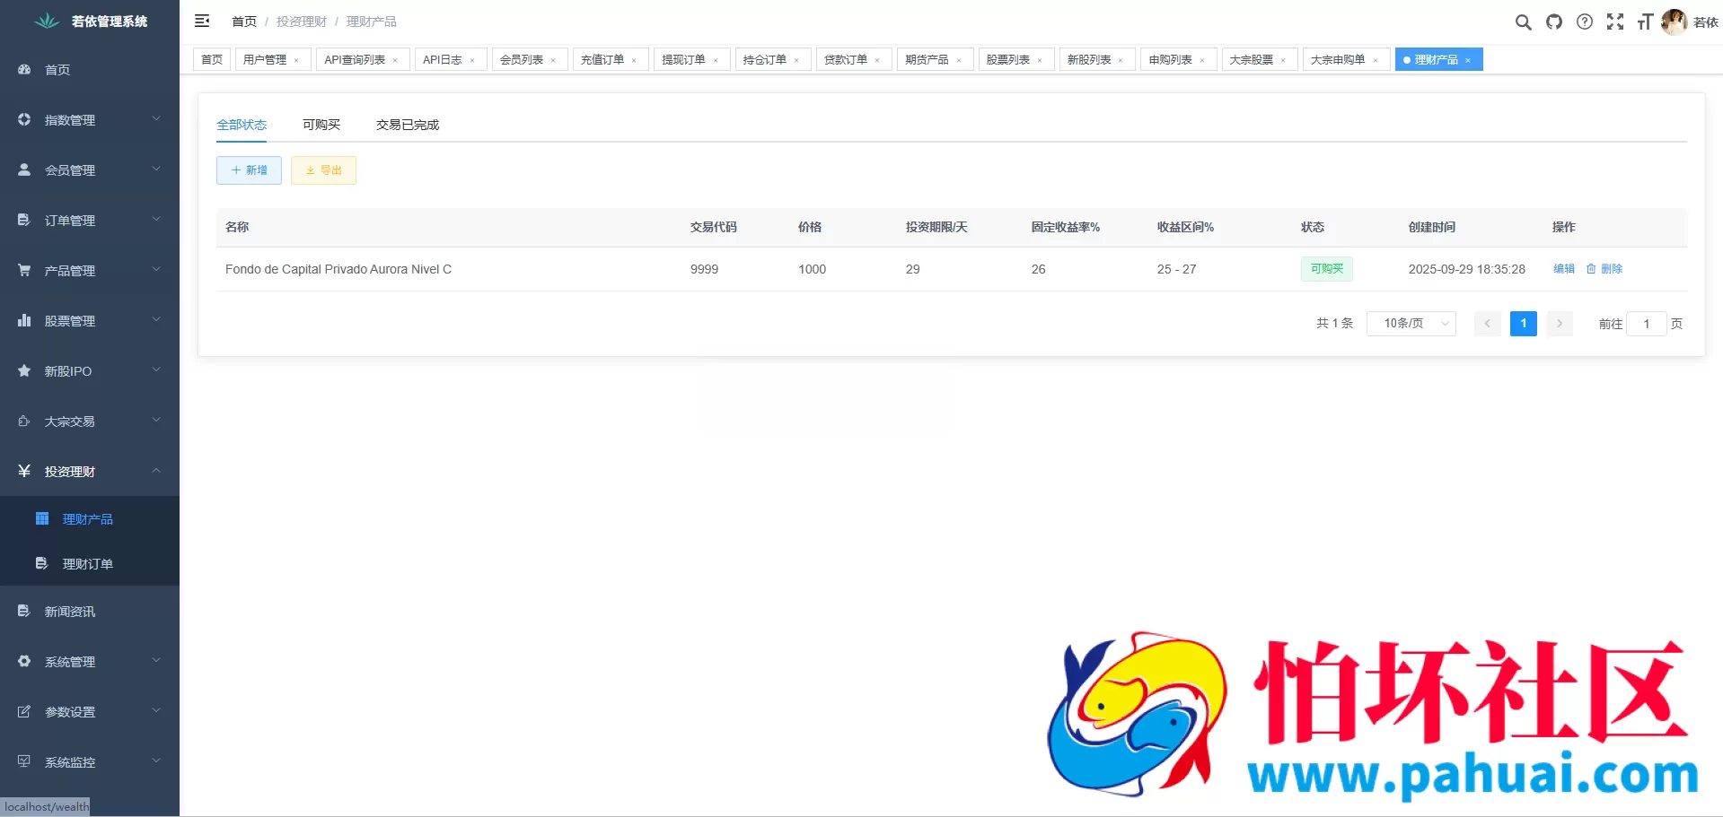Expand the 大宗交易 menu chevron
The image size is (1723, 817).
[x=156, y=420]
